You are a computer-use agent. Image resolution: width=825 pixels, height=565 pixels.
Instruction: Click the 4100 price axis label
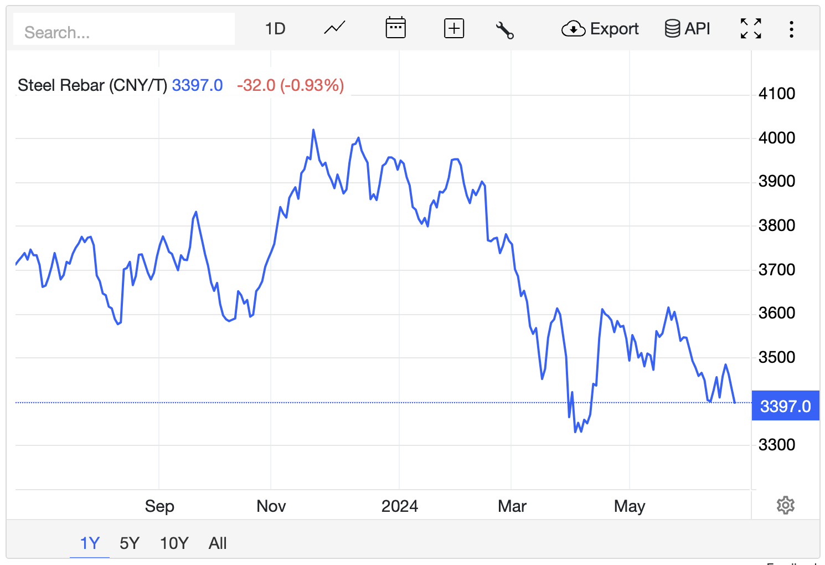click(x=776, y=94)
